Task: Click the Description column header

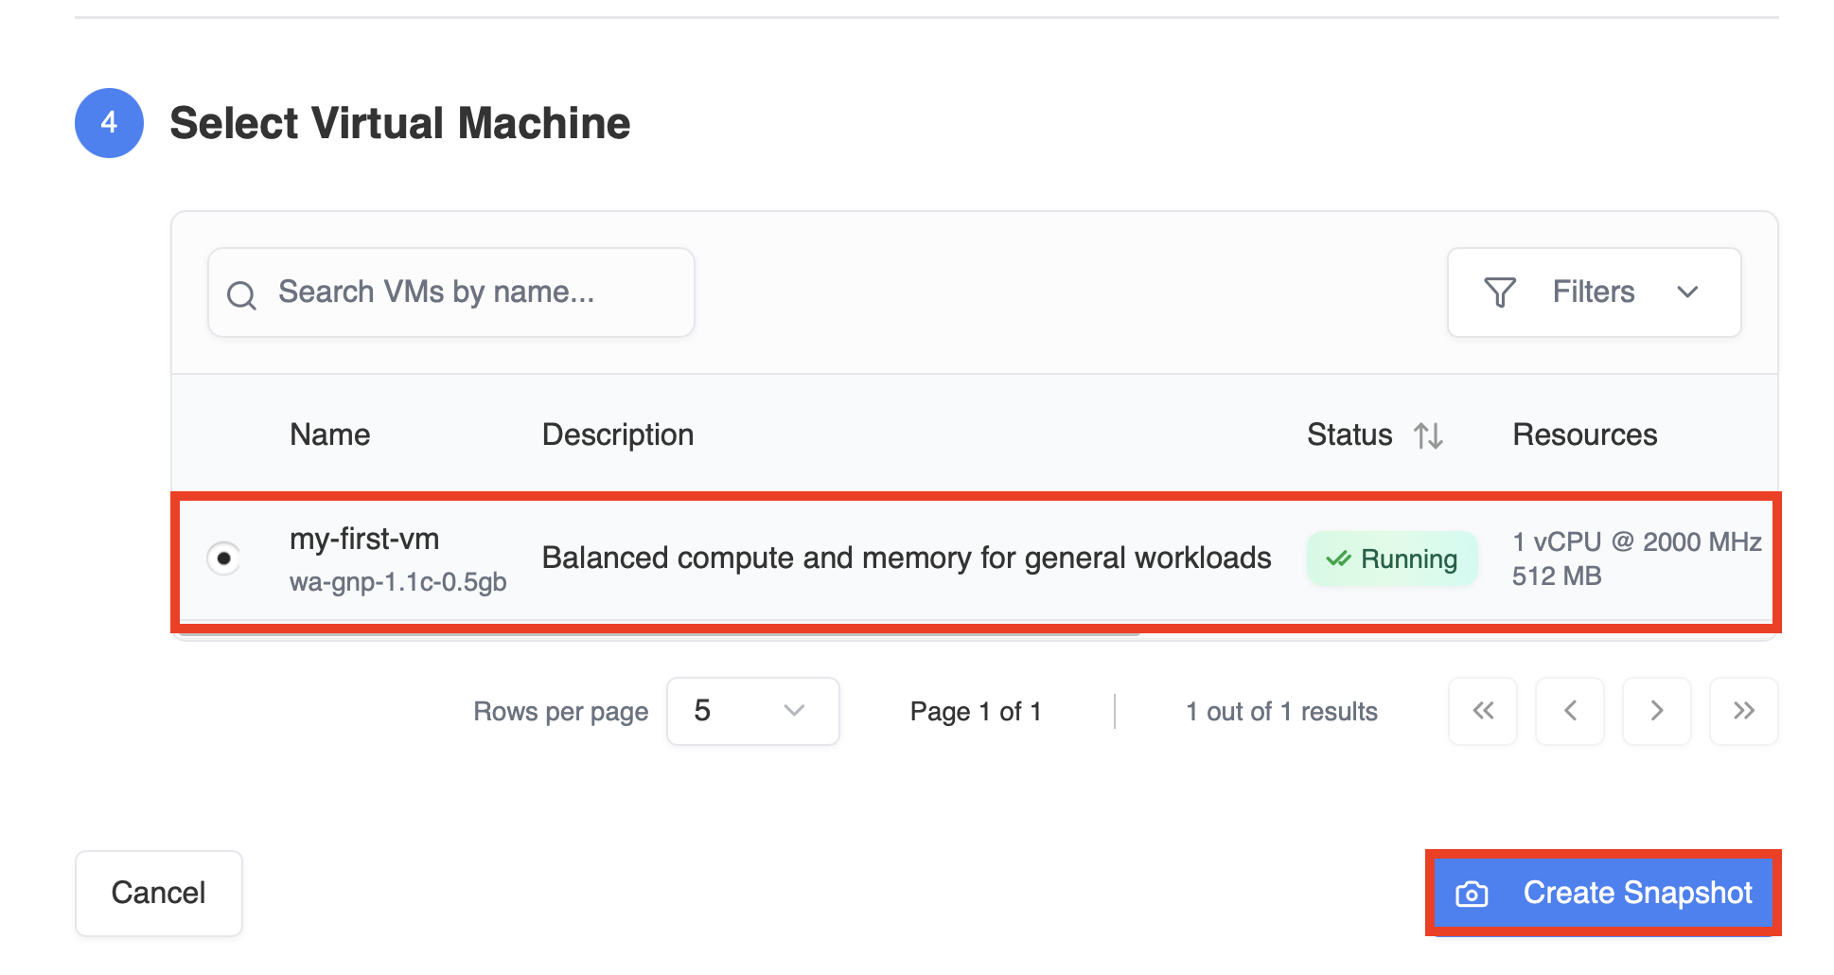Action: click(617, 434)
